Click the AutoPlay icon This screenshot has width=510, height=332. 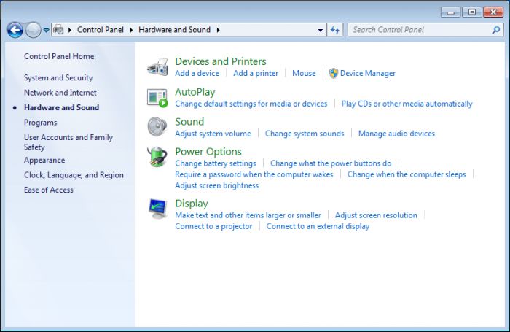[157, 98]
